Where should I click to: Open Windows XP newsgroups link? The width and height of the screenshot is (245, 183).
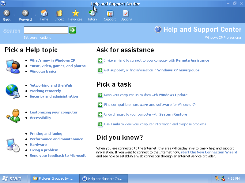178,70
